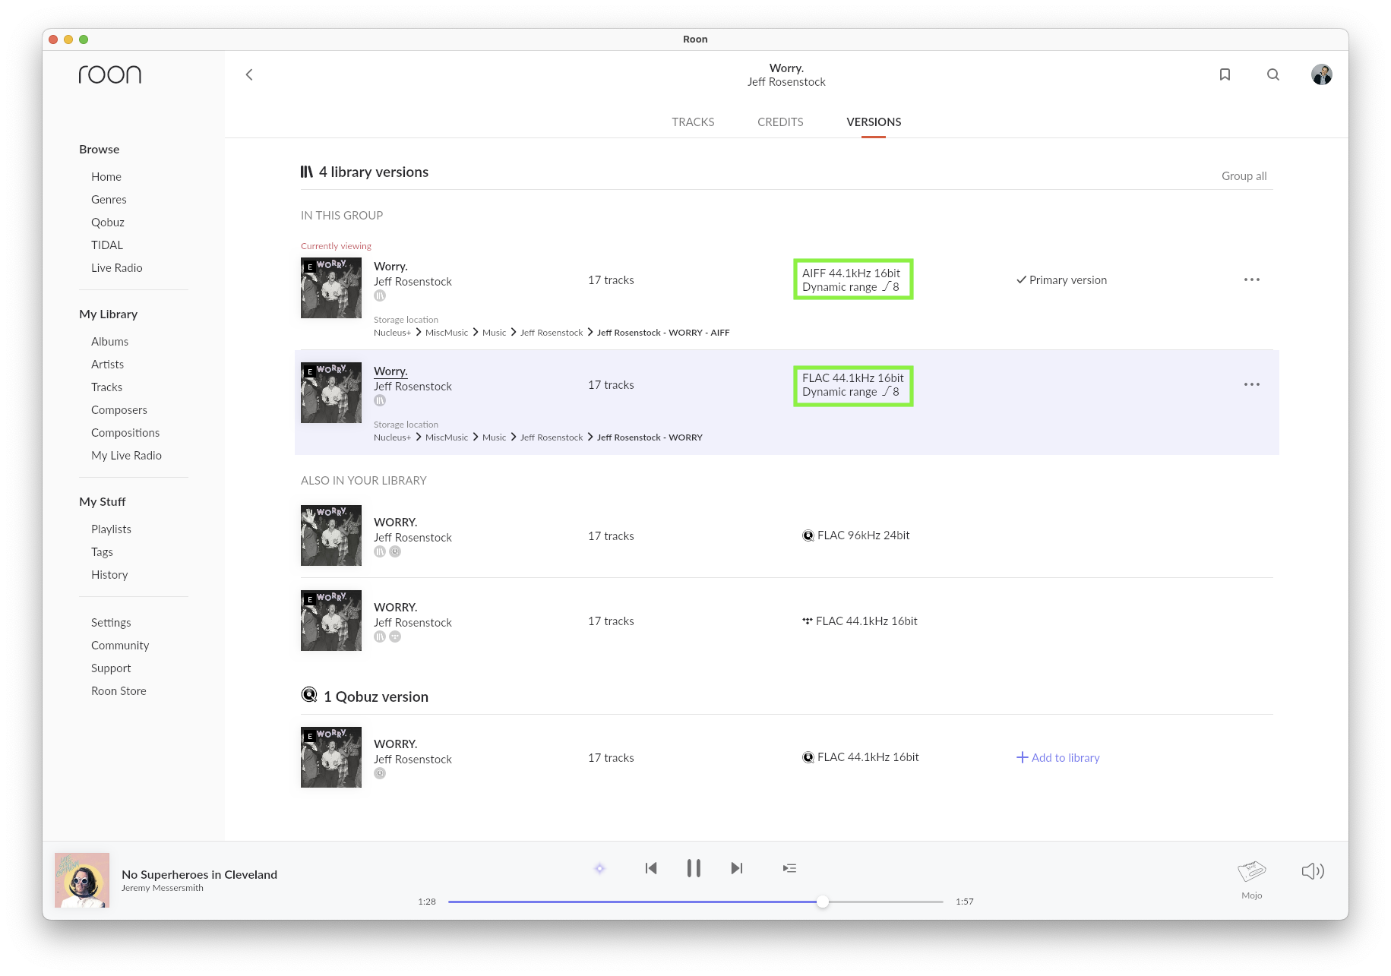
Task: Open Compositions in the sidebar
Action: pos(125,432)
